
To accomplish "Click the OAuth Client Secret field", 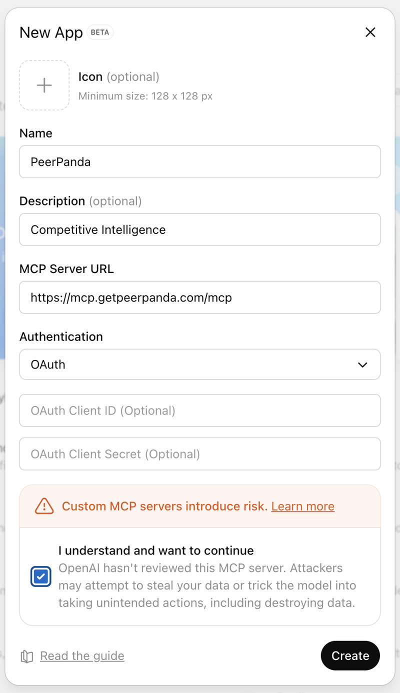I will (200, 453).
